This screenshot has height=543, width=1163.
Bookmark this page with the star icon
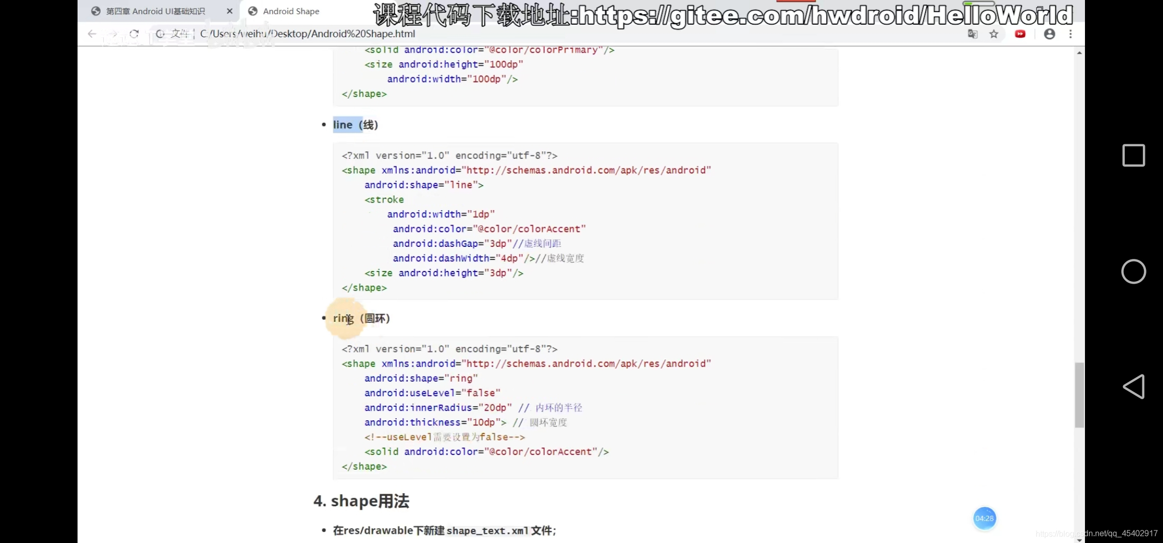pos(994,34)
